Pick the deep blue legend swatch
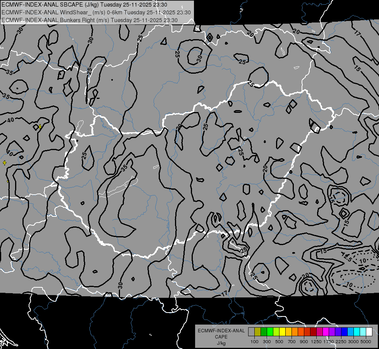 345,332
